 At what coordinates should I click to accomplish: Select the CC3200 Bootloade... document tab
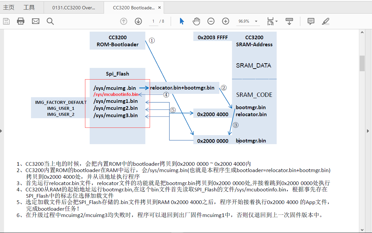point(134,8)
